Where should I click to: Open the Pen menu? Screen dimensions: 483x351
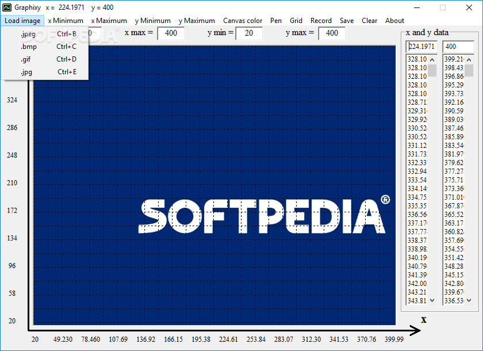[276, 21]
